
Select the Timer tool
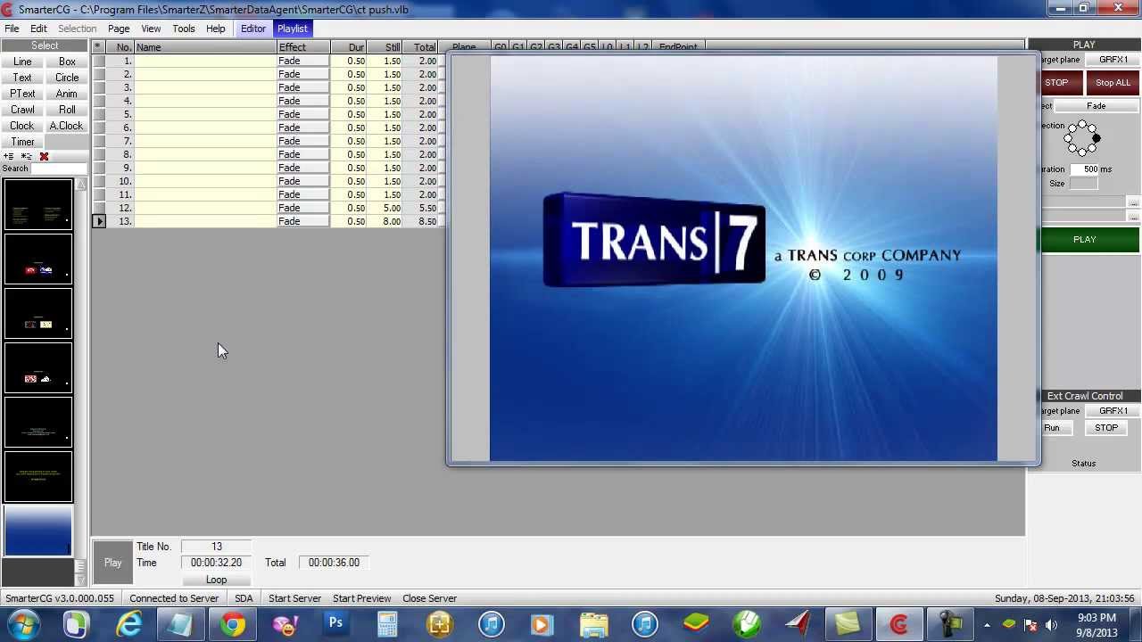coord(22,142)
